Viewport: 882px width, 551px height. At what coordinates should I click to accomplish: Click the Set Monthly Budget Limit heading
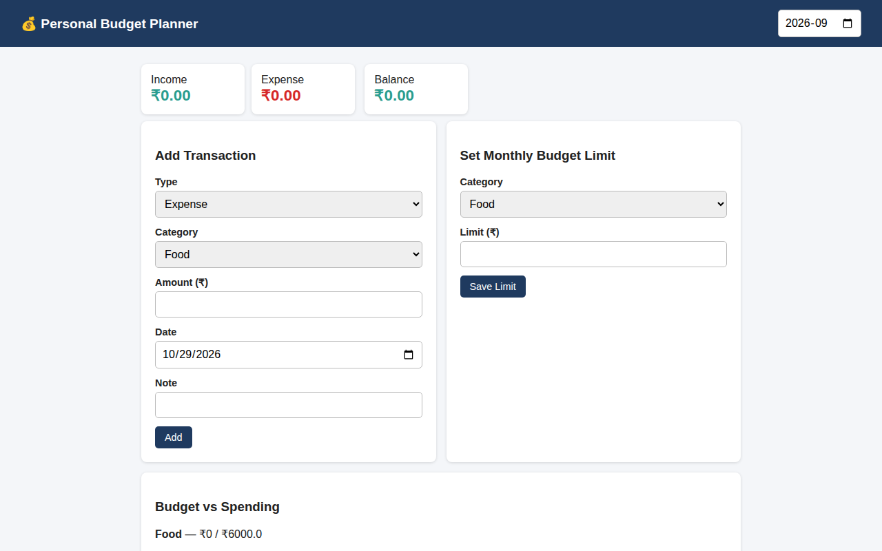coord(537,156)
